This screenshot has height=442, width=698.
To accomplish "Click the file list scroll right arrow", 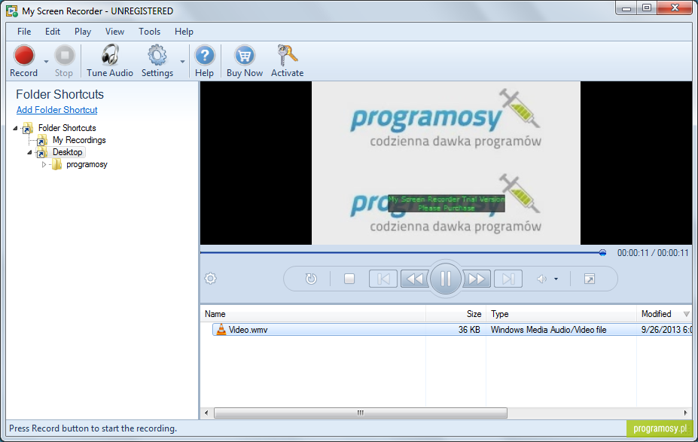I will [686, 413].
